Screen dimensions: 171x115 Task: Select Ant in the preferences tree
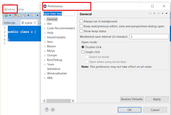pyautogui.click(x=49, y=24)
